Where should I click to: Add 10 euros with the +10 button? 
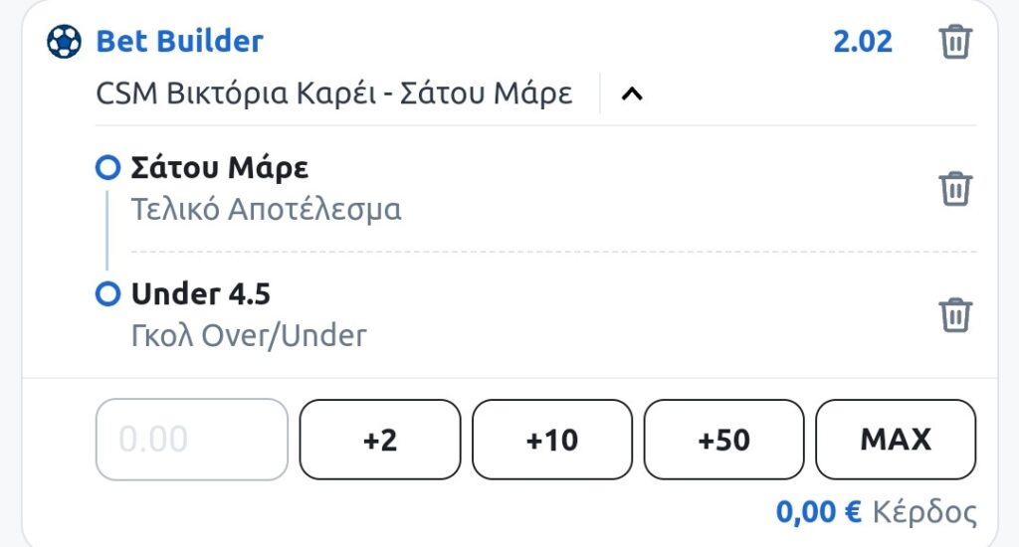coord(552,440)
